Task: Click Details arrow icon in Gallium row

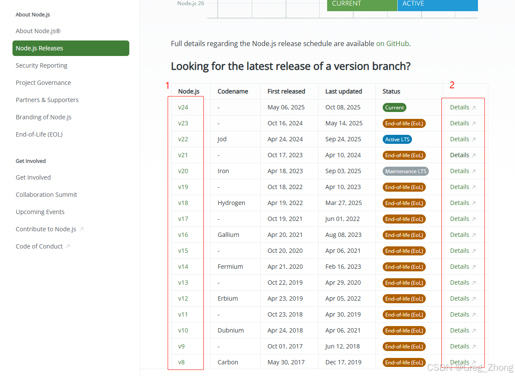Action: [x=474, y=235]
